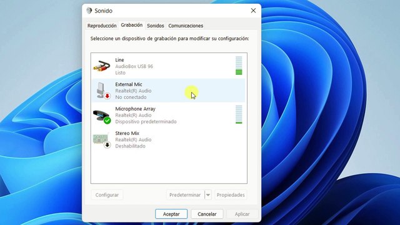The image size is (400, 225).
Task: Click the Microphone Array device icon
Action: [102, 116]
